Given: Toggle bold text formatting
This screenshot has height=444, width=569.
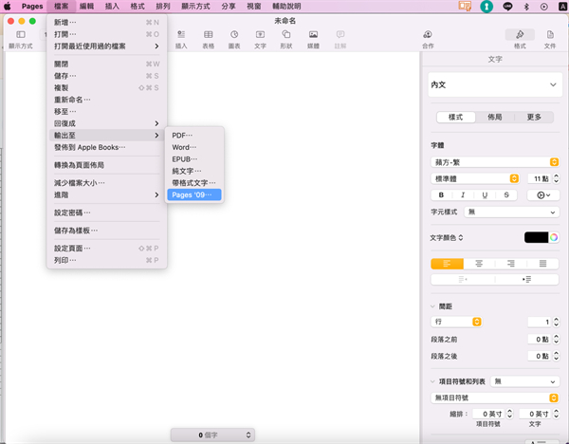Looking at the screenshot, I should [x=441, y=194].
